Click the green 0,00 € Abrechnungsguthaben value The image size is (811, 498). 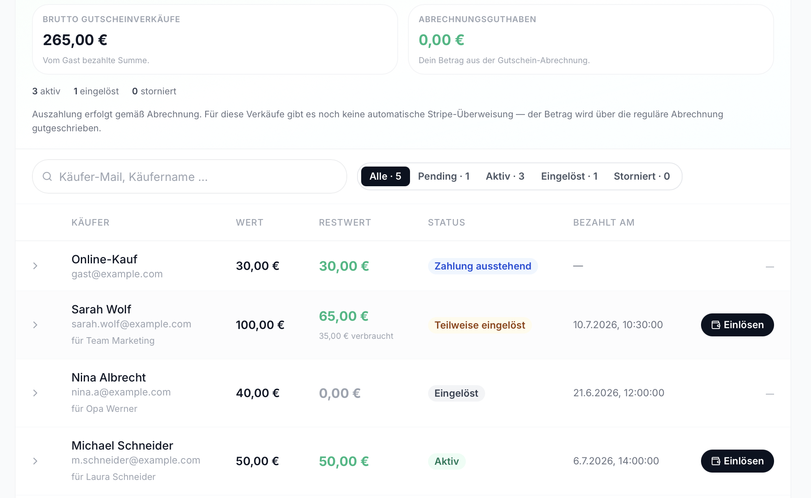point(441,40)
